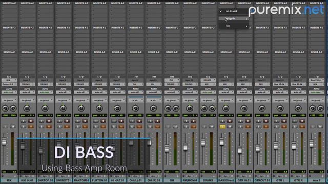
Task: Record-enable the OH (R).01 track
Action: [157, 121]
